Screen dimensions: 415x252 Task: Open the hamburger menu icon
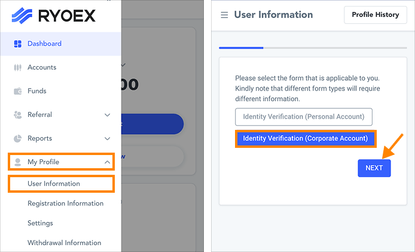click(224, 15)
